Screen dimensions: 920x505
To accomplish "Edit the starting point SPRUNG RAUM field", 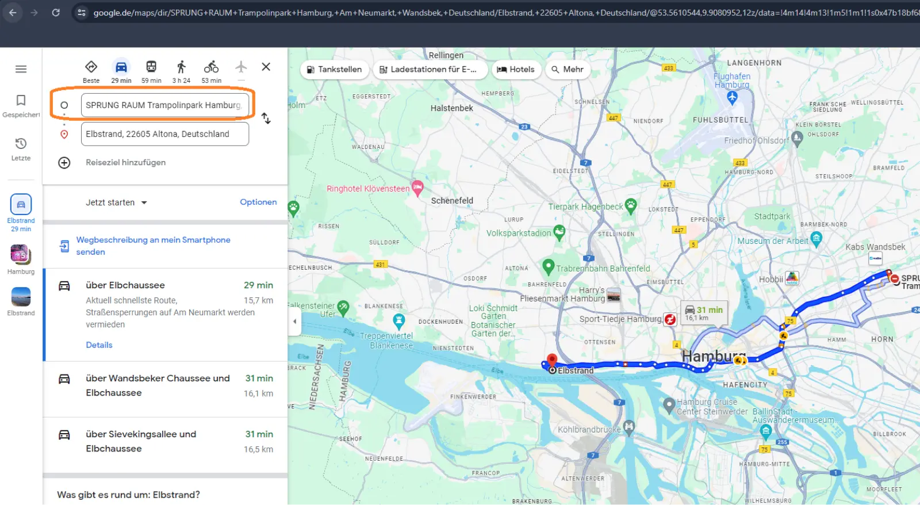I will coord(164,105).
